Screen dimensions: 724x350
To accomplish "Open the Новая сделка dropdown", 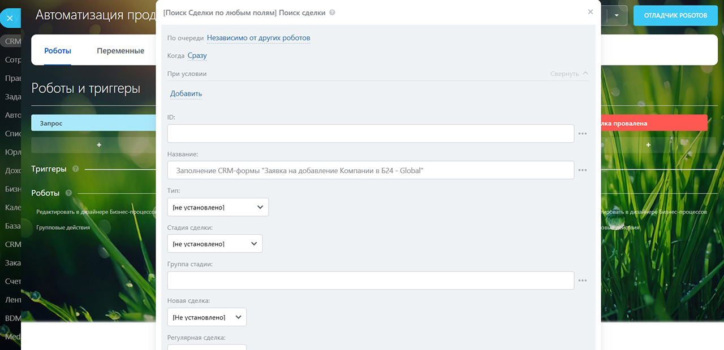I will click(207, 317).
